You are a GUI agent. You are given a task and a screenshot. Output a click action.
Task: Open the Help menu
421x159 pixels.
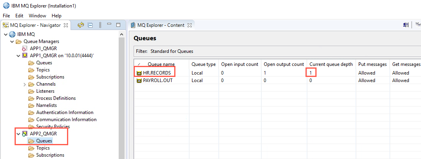tap(56, 15)
